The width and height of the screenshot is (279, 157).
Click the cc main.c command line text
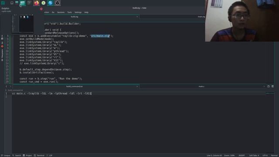(51, 93)
